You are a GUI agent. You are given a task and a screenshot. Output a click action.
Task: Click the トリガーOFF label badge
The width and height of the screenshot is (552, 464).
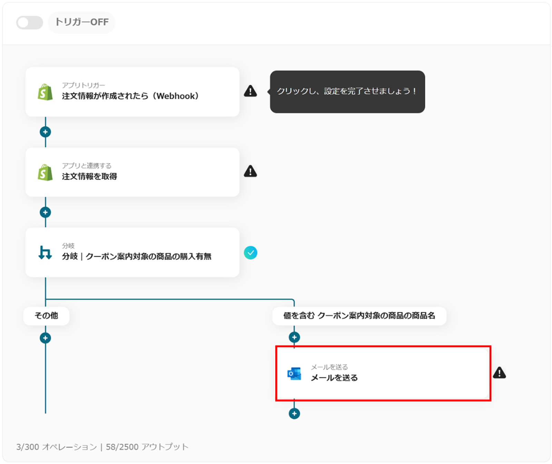pos(81,22)
